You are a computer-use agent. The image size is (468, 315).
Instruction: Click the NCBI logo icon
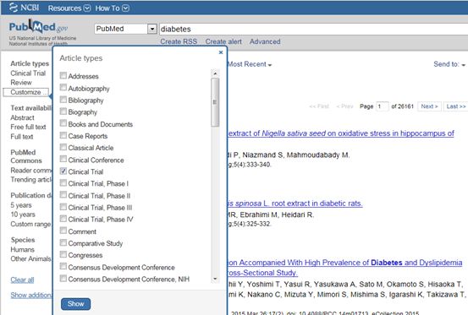coord(14,7)
